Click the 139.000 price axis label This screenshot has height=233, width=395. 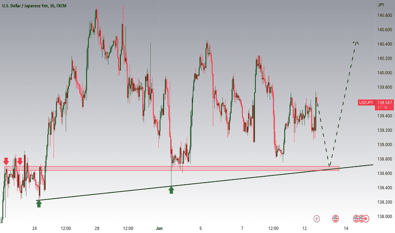pyautogui.click(x=385, y=144)
